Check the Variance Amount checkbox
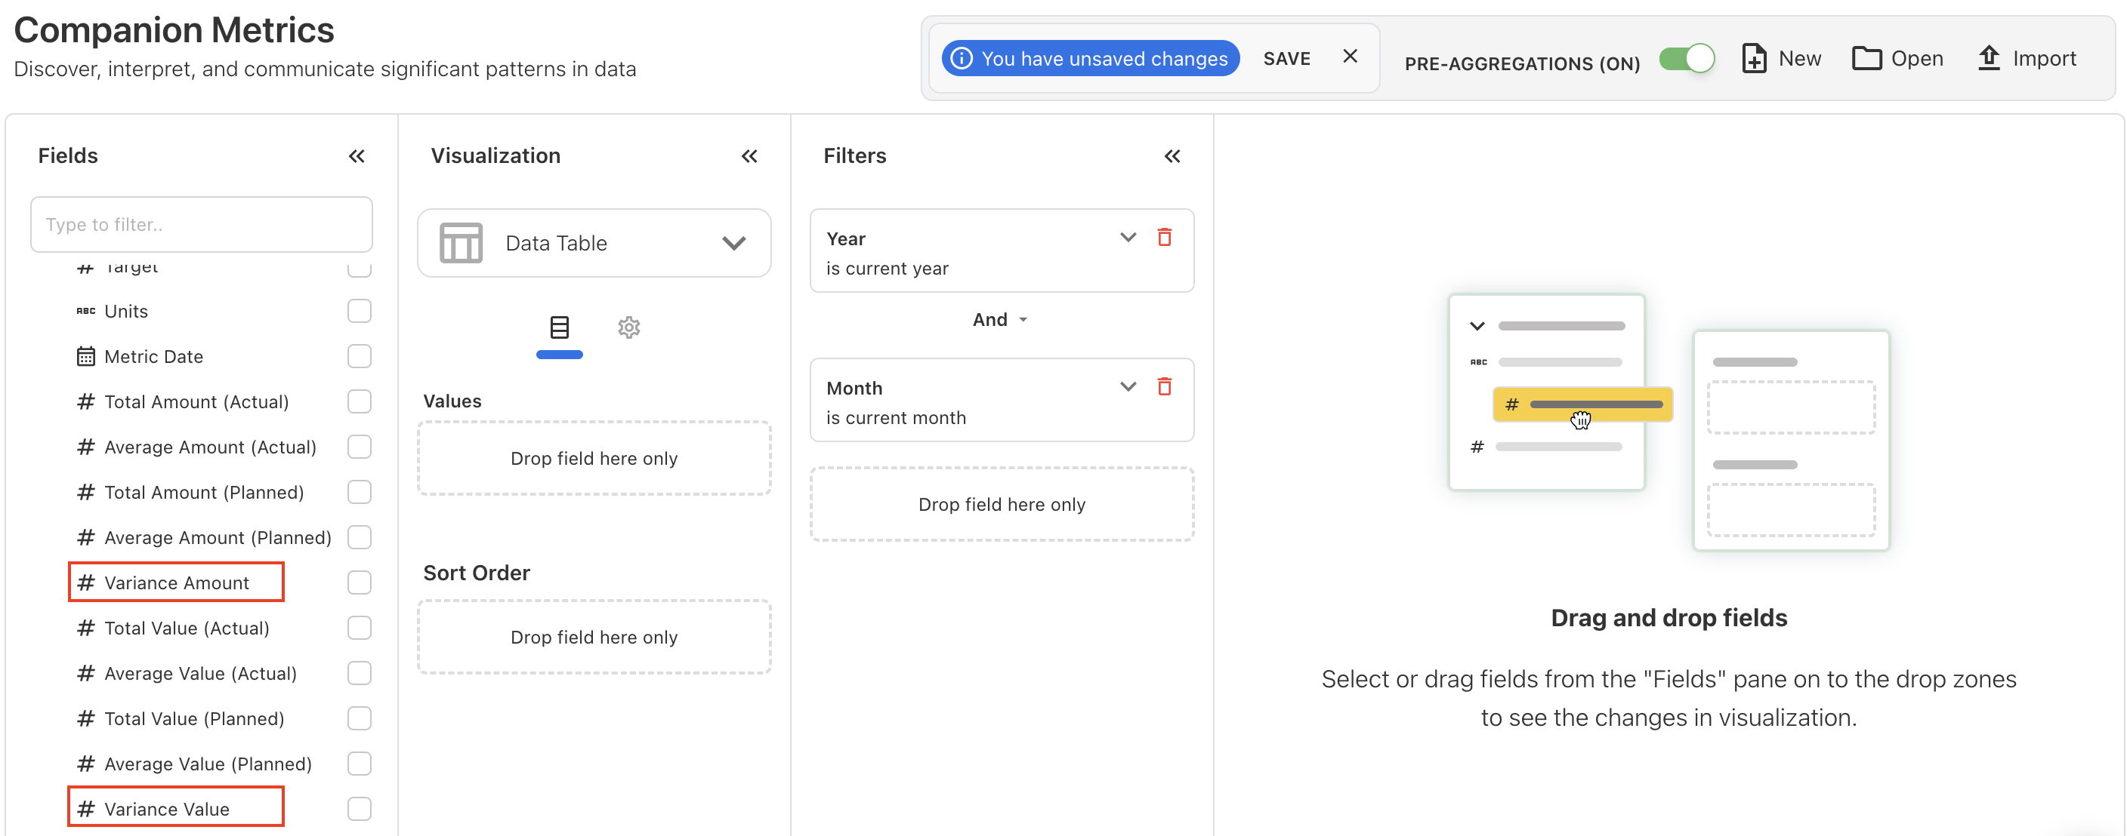Viewport: 2127px width, 836px height. pyautogui.click(x=360, y=582)
